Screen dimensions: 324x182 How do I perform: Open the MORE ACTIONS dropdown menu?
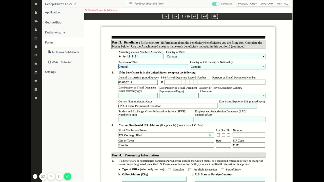(x=248, y=4)
